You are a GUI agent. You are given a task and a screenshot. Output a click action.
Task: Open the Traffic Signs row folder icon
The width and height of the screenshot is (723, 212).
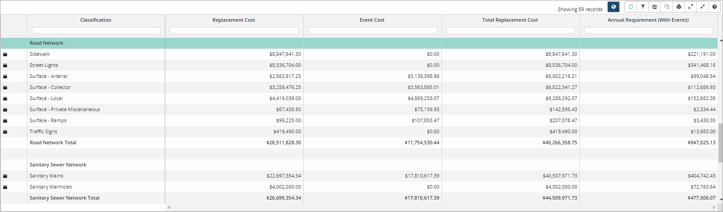pyautogui.click(x=5, y=132)
